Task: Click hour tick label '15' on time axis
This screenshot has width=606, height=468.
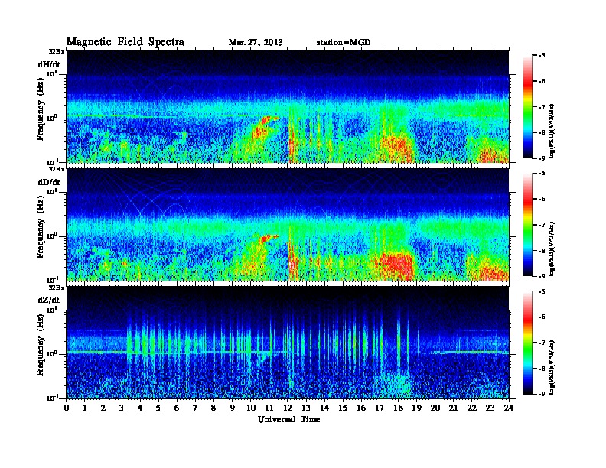Action: [343, 408]
